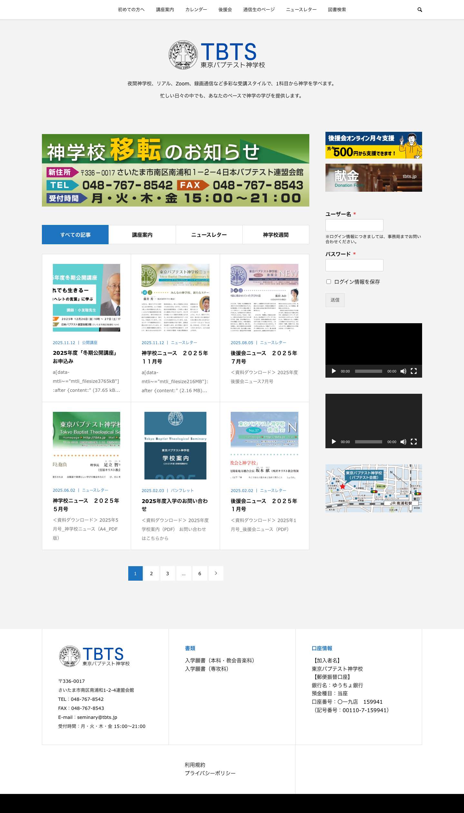This screenshot has width=464, height=813.
Task: Open the 後援会オンライン月々支援 banner
Action: (374, 145)
